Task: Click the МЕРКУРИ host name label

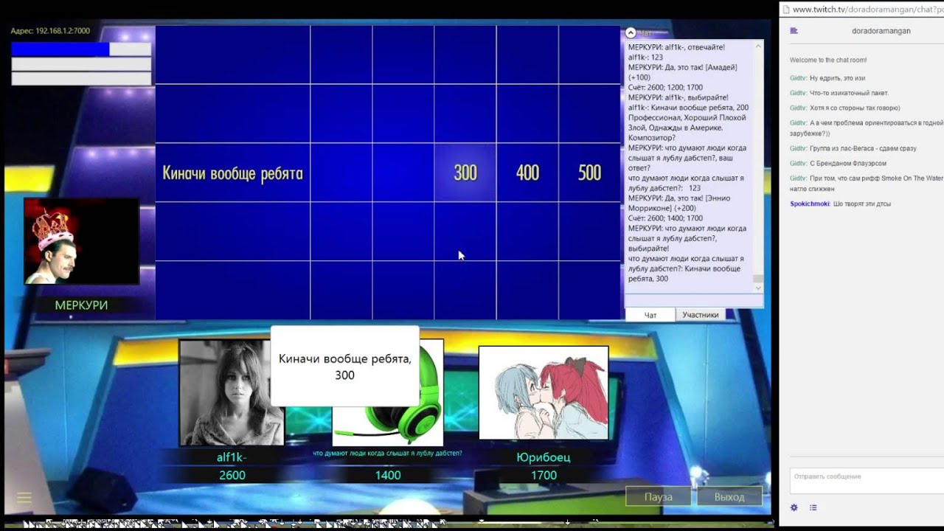Action: 81,305
